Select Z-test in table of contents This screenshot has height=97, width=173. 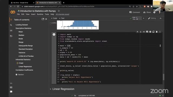click(x=21, y=63)
